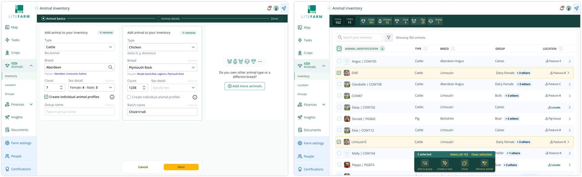582x177 pixels.
Task: Expand the Plymouth Rock breed dropdown
Action: tap(162, 67)
